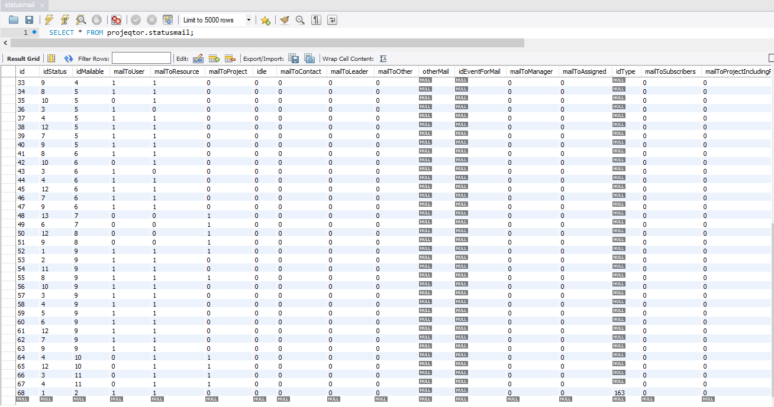Toggle wrap cell content
Viewport: 774px width, 407px height.
pyautogui.click(x=383, y=58)
